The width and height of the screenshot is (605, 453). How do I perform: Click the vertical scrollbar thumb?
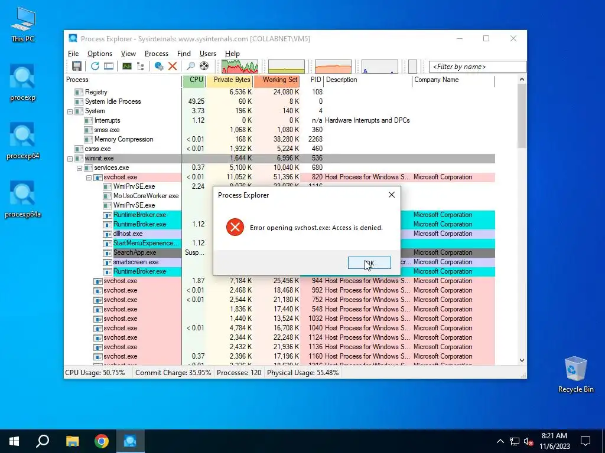[x=522, y=116]
